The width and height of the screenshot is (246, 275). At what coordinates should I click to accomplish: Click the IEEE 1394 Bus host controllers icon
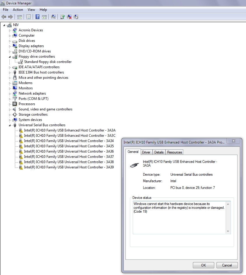[x=15, y=72]
